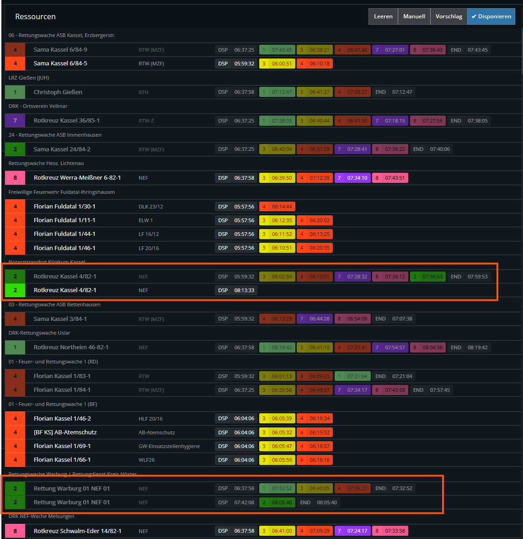
Task: Collapse the 06 - Rettungswache ASB Kassel group header
Action: click(62, 35)
